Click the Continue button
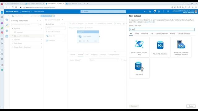Screen dimensions: 198x111 pos(134,106)
